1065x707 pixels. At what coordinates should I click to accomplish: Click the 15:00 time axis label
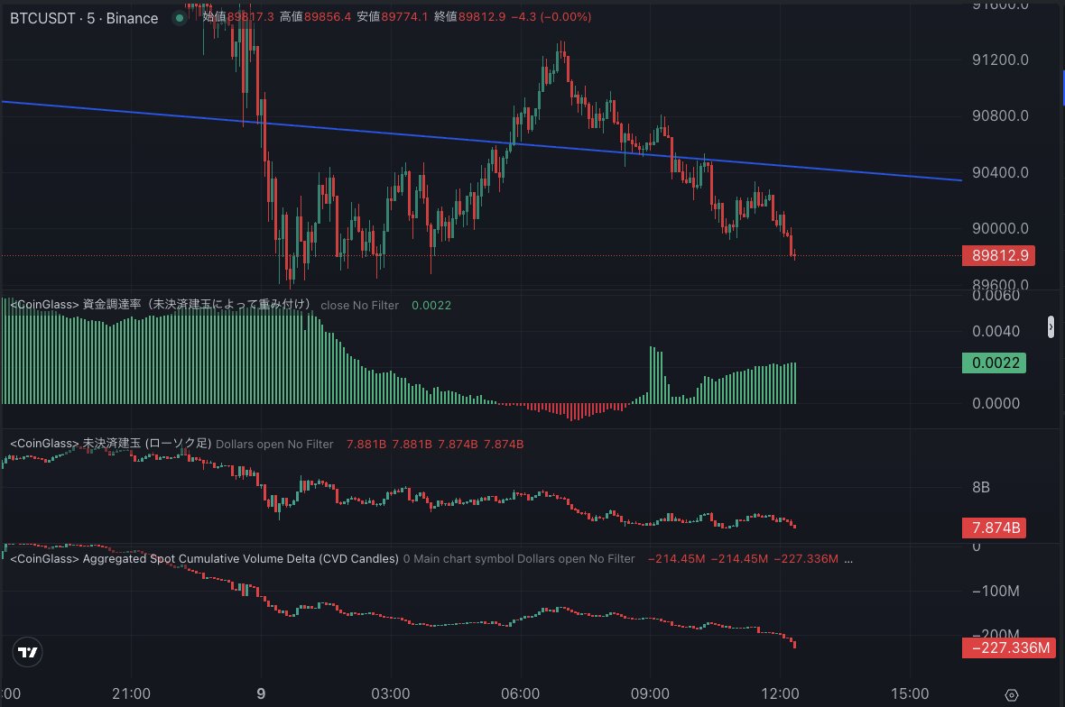[x=910, y=694]
